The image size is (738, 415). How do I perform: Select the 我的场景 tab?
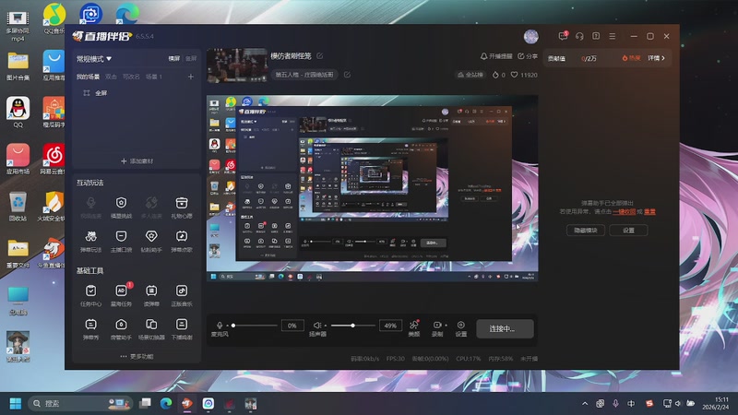pos(88,77)
